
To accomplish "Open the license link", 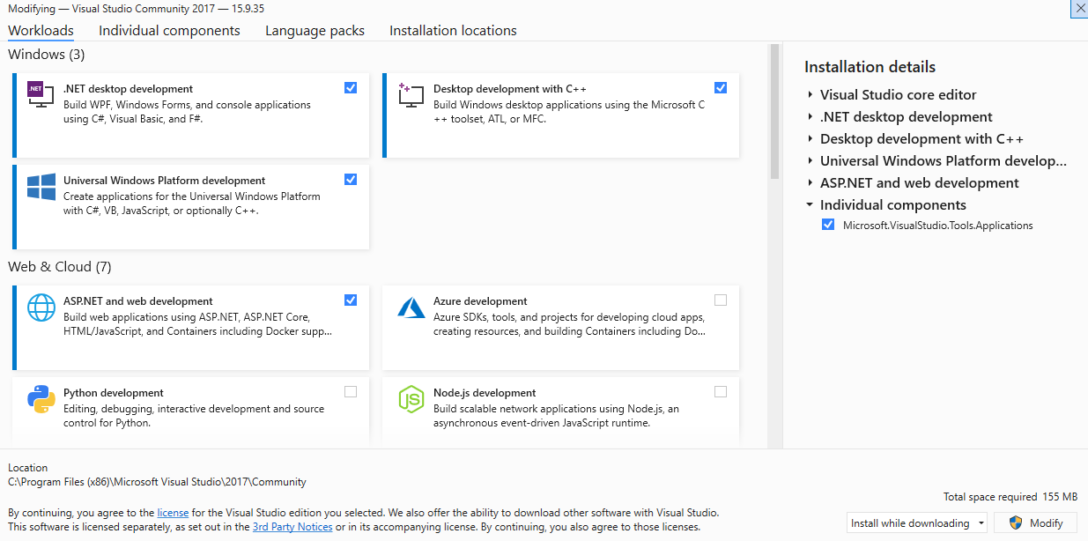I will (x=173, y=512).
